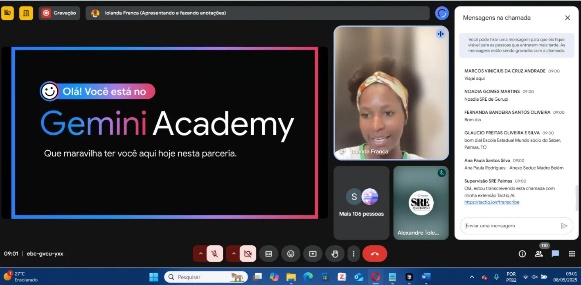The width and height of the screenshot is (581, 285).
Task: Open Microsoft Store from the taskbar
Action: tap(325, 277)
